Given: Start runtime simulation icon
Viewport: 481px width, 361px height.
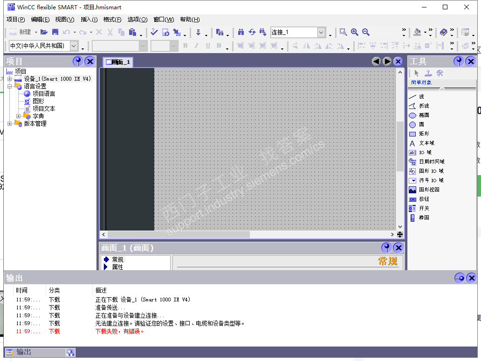Looking at the screenshot, I should [165, 32].
